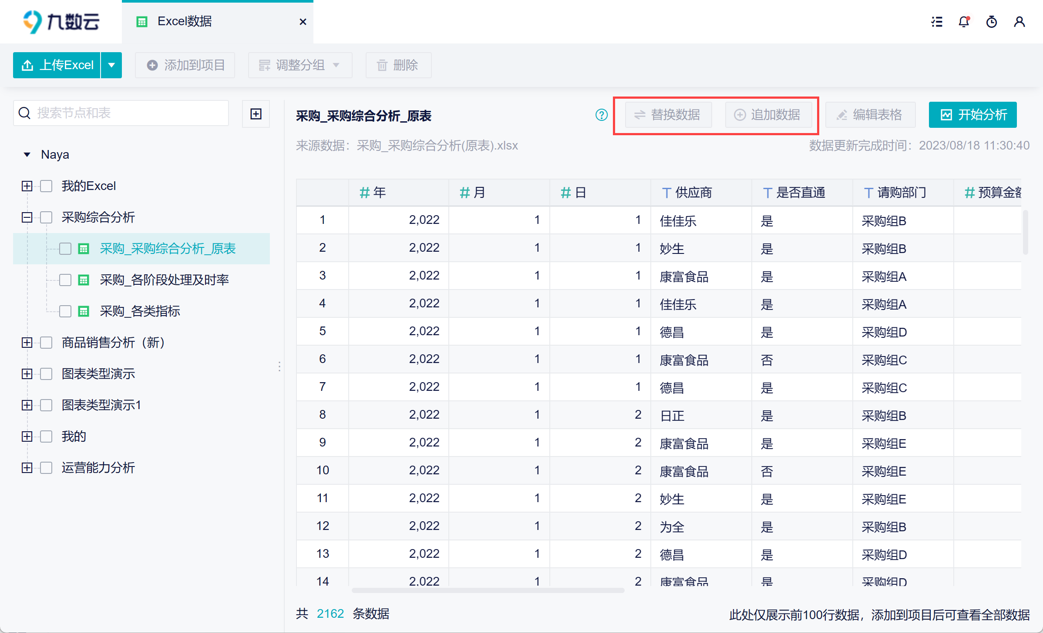1043x633 pixels.
Task: Open the task list icon in header
Action: tap(937, 22)
